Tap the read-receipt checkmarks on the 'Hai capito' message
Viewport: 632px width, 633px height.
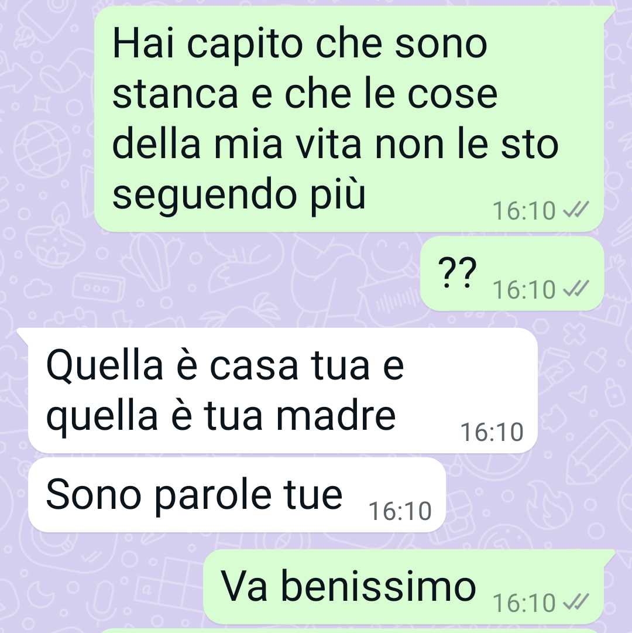click(576, 210)
